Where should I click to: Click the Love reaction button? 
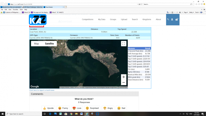(77, 108)
